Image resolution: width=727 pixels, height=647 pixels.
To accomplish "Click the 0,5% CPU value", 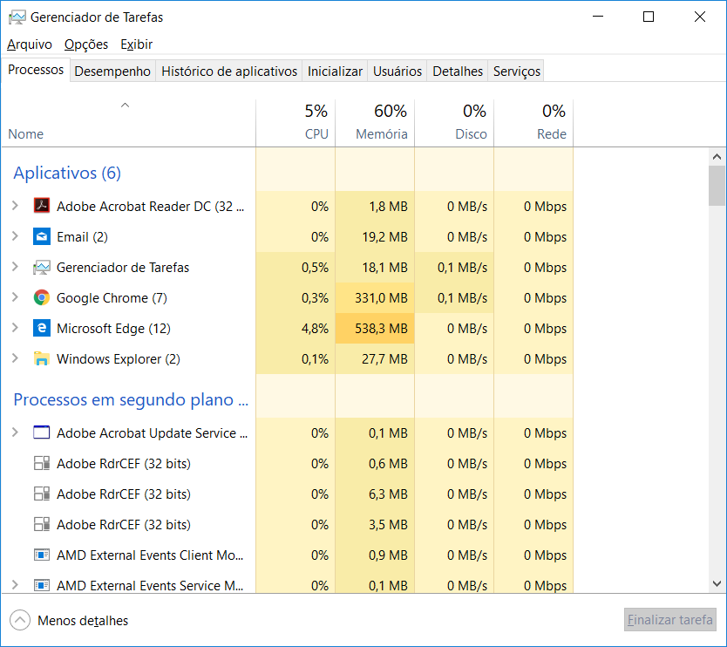I will (315, 268).
